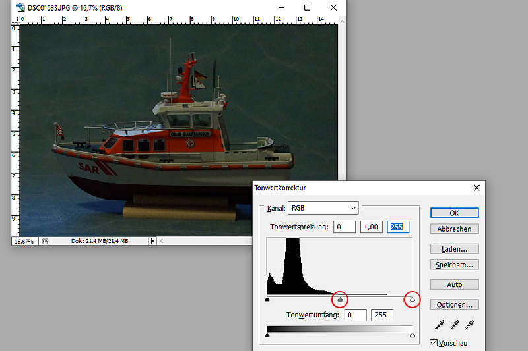The image size is (528, 351).
Task: Click the output white level slider
Action: (412, 335)
